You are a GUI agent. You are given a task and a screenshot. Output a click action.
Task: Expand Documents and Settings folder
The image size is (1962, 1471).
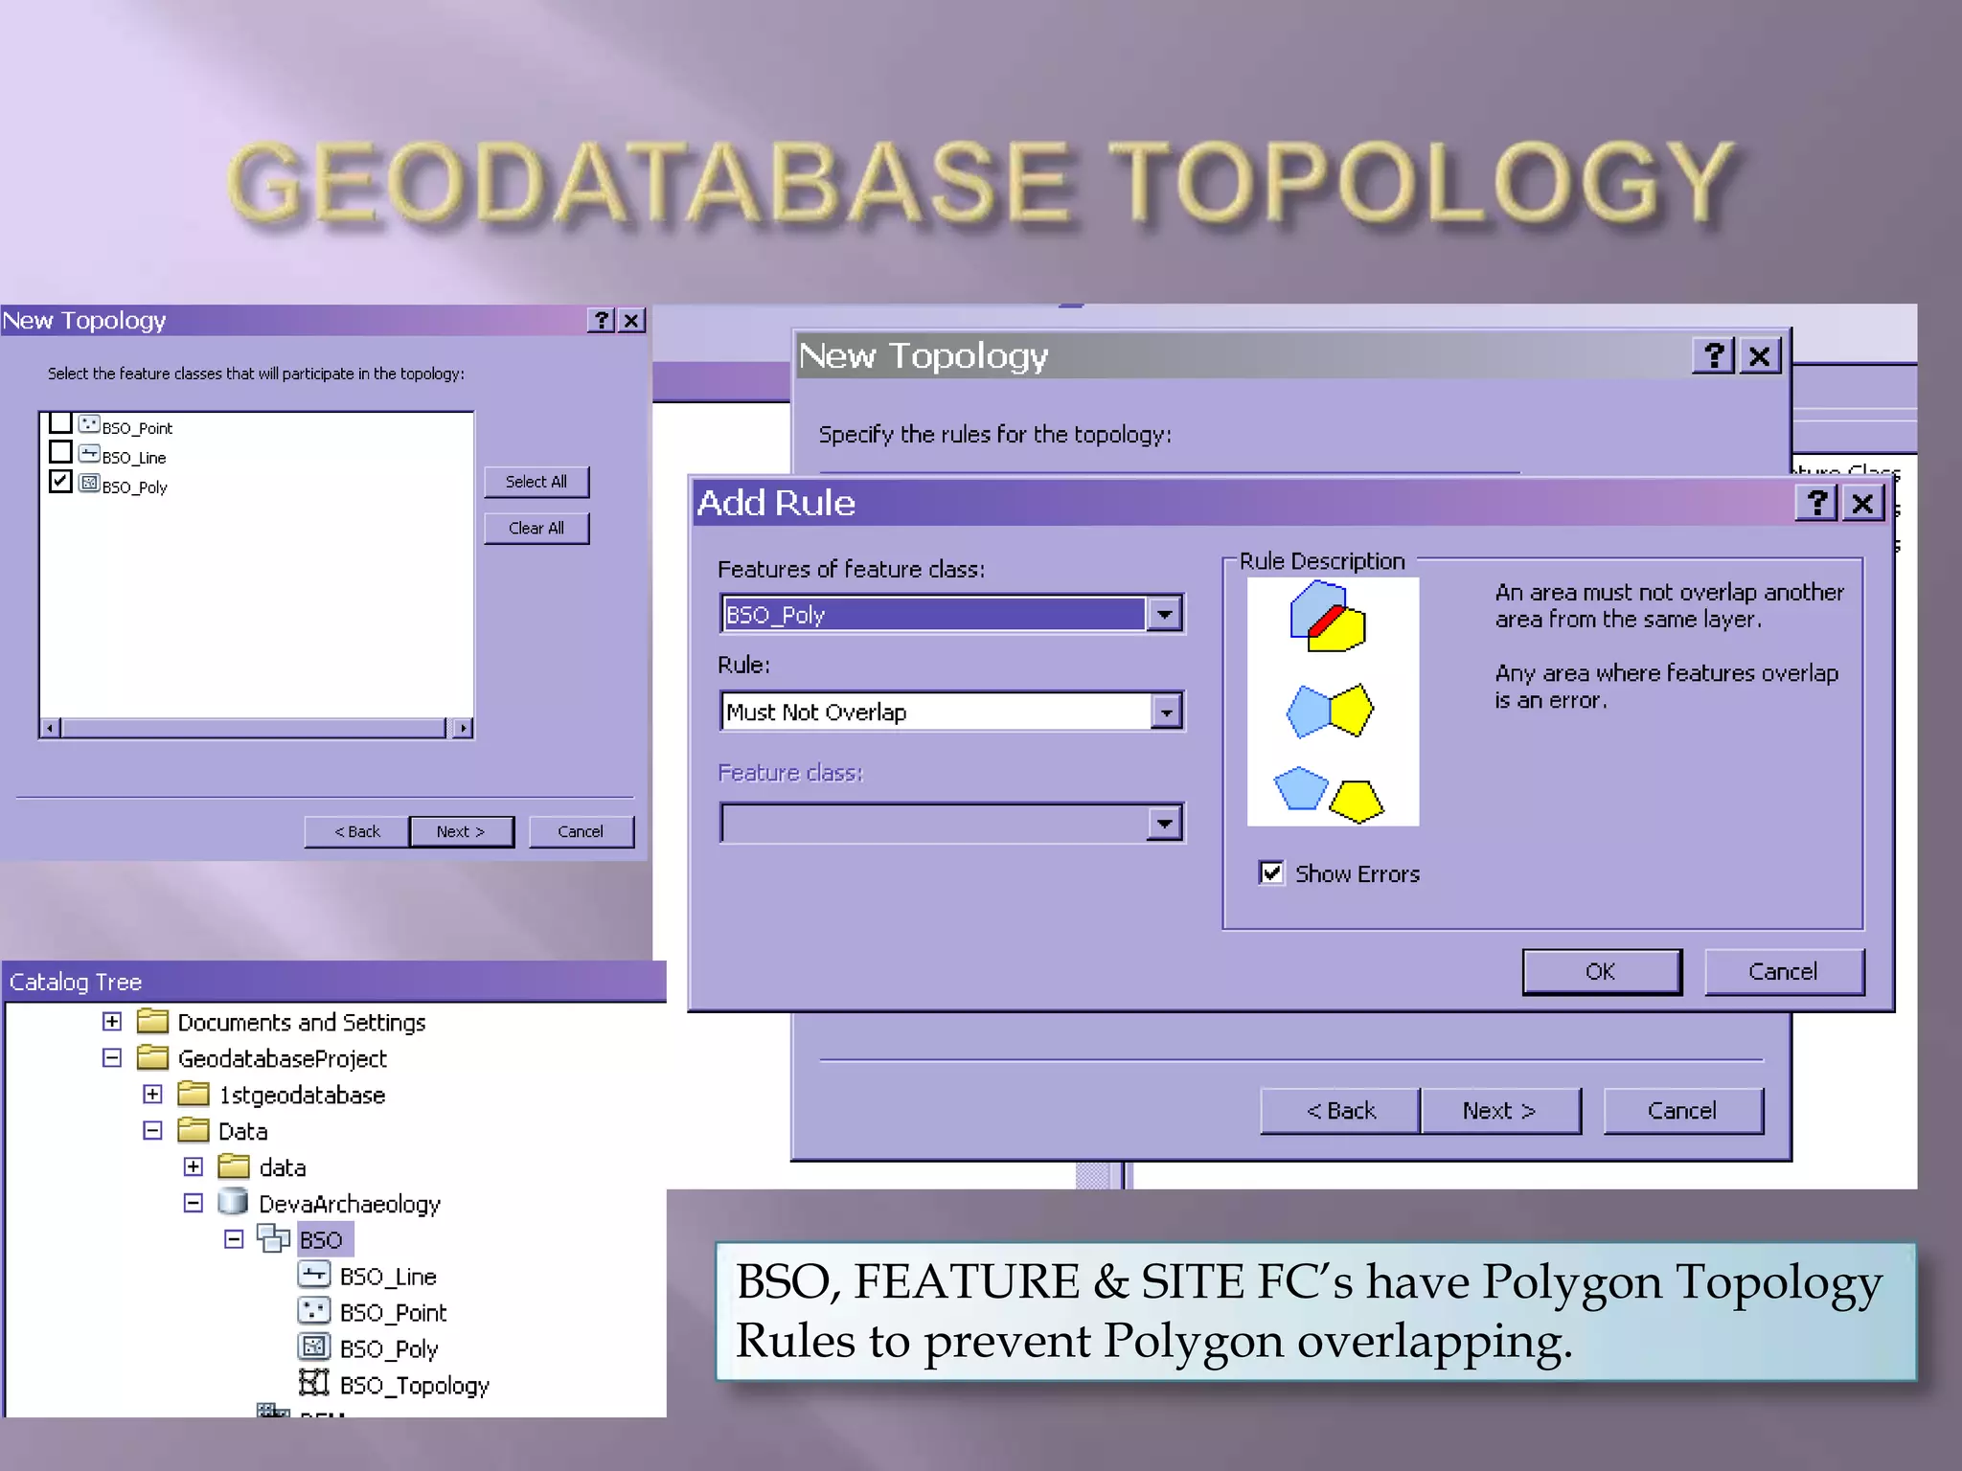tap(112, 1021)
